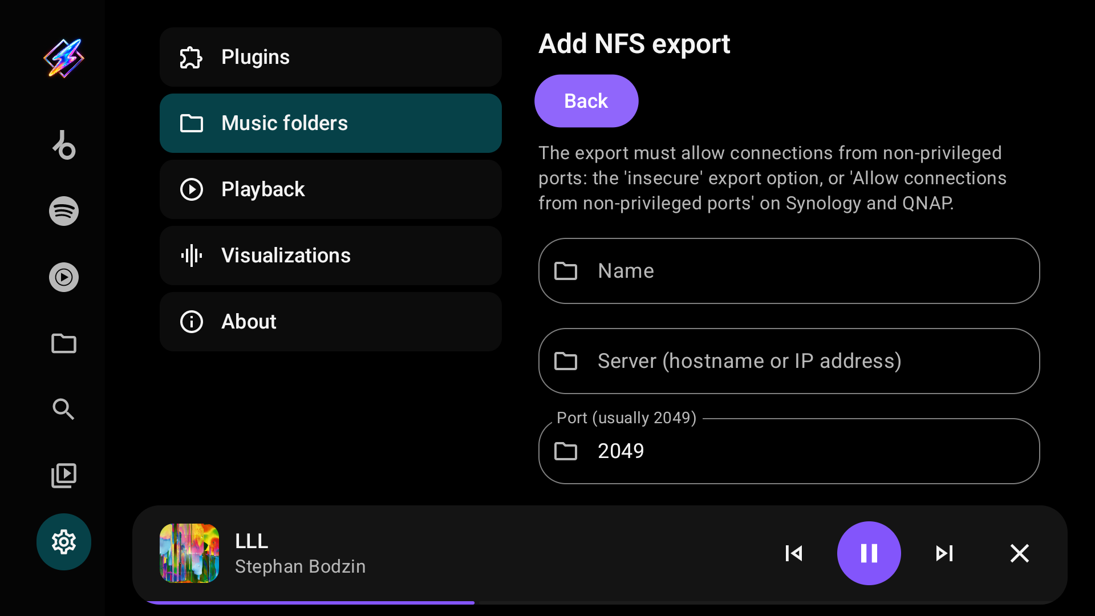Select the Music folders section
Image resolution: width=1095 pixels, height=616 pixels.
click(x=331, y=123)
